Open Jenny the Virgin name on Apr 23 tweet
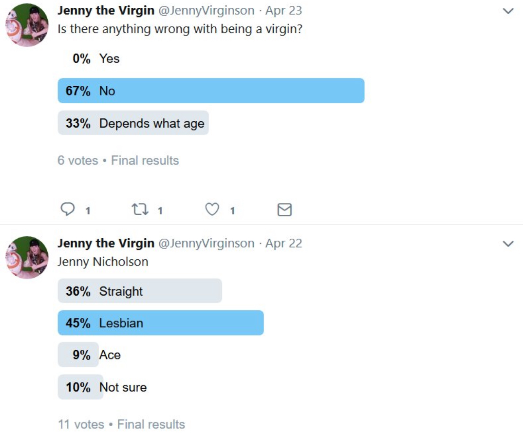523x442 pixels. [106, 10]
